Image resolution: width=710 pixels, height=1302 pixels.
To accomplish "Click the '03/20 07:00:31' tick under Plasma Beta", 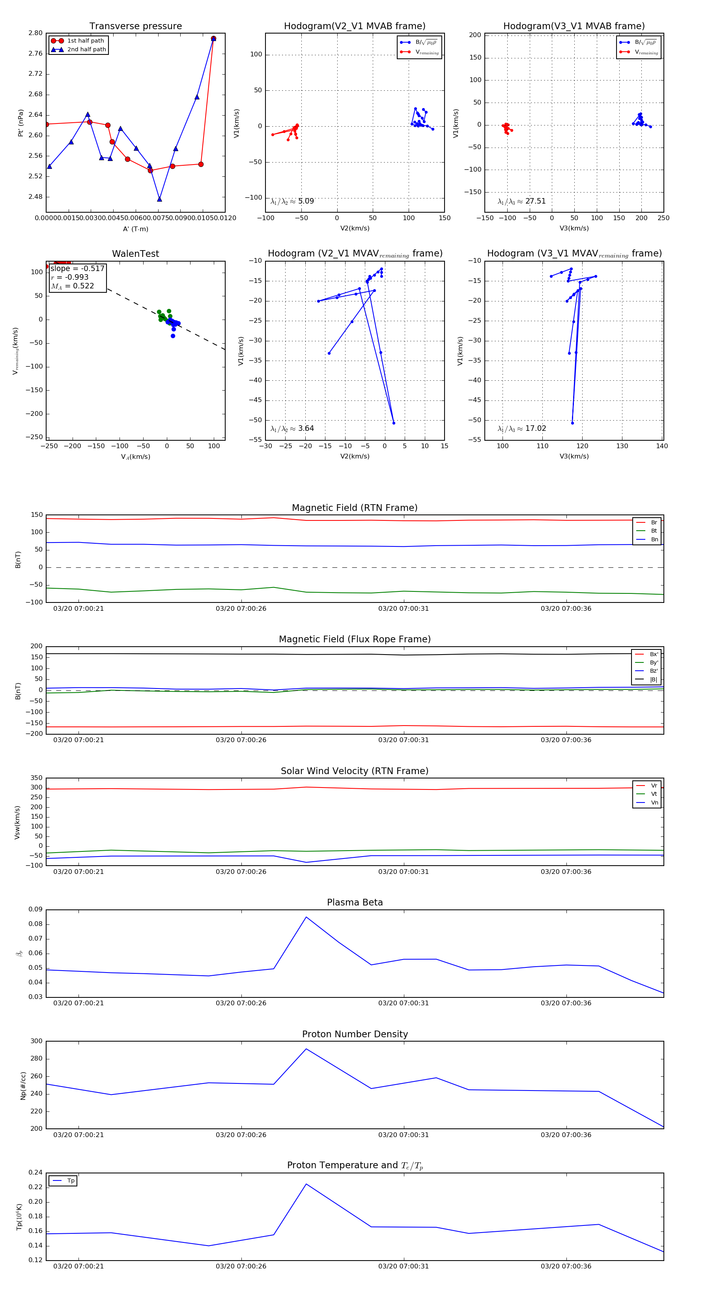I will [x=403, y=1003].
